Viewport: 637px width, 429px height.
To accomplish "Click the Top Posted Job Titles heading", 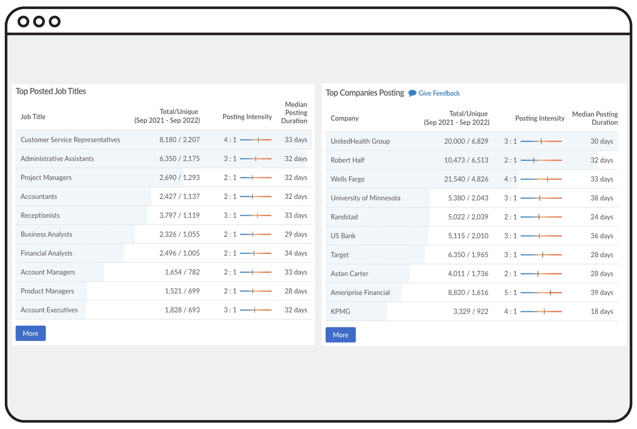I will [x=51, y=91].
